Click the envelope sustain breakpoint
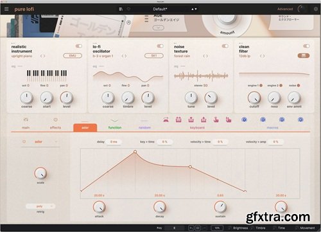This screenshot has width=321, height=232. click(190, 166)
